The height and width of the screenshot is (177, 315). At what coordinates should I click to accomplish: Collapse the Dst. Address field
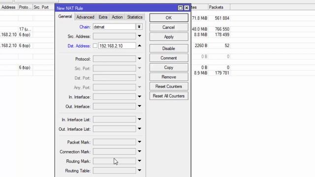coord(139,46)
